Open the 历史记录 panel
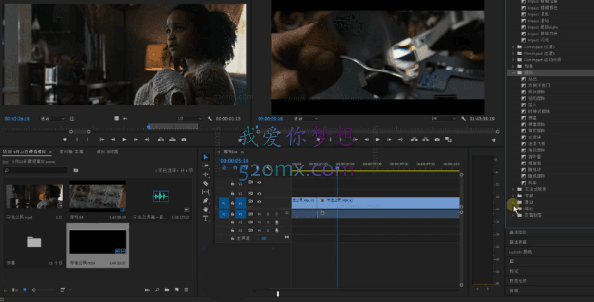Viewport: 594px width, 302px height. coord(518,281)
